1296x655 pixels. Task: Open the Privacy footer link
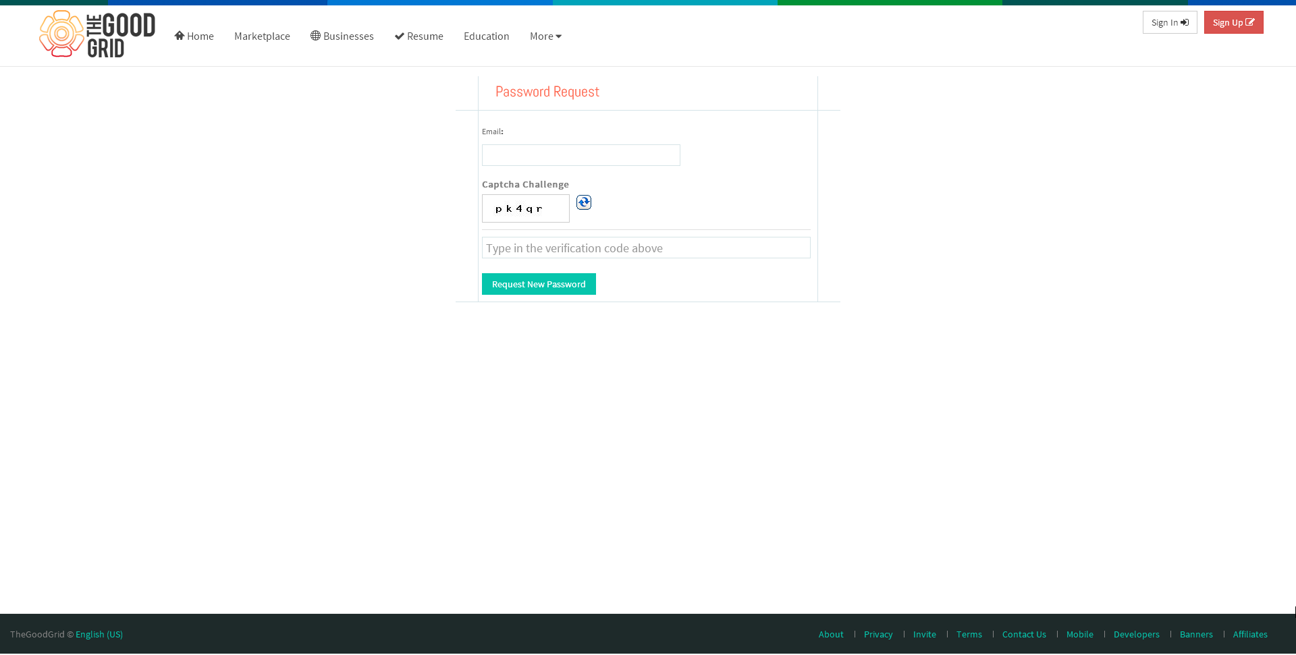click(x=878, y=634)
